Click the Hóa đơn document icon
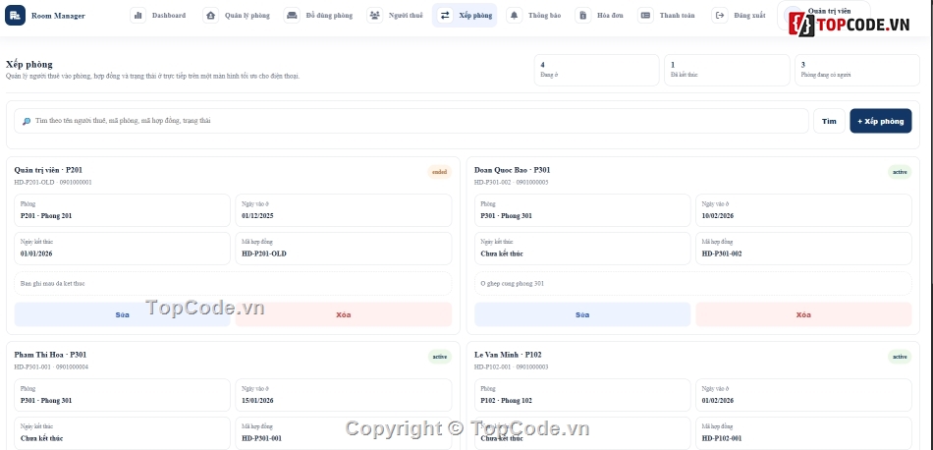The height and width of the screenshot is (450, 933). click(x=583, y=16)
